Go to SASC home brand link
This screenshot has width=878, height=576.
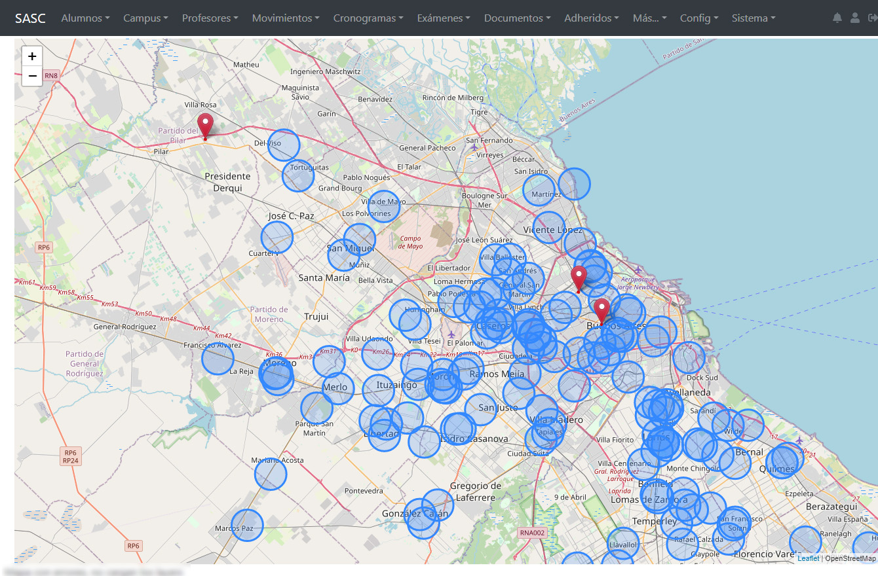point(30,18)
